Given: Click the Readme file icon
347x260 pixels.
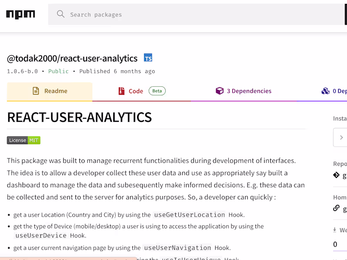Looking at the screenshot, I should [x=36, y=91].
